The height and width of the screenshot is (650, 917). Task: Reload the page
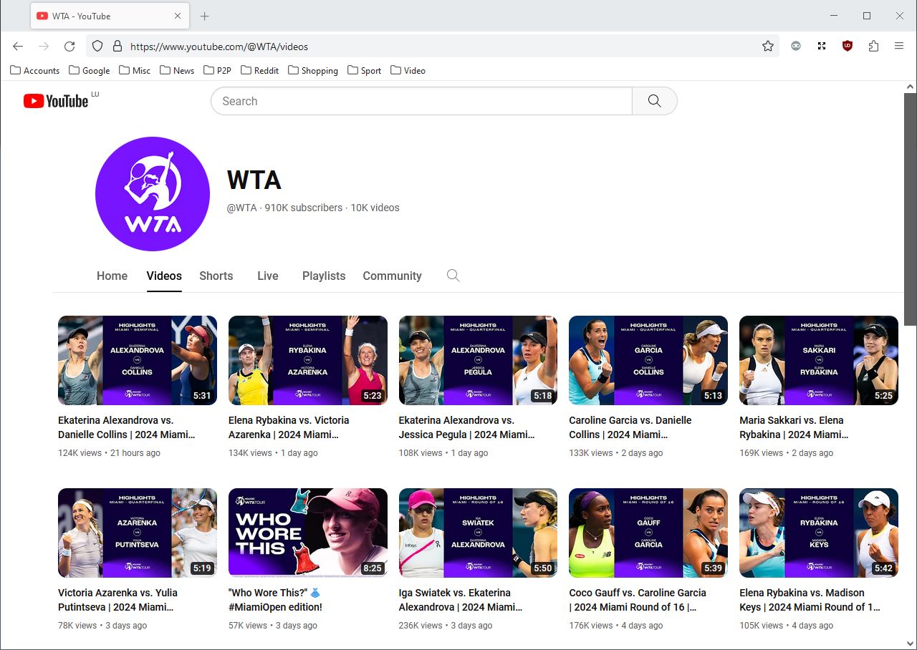[x=69, y=47]
